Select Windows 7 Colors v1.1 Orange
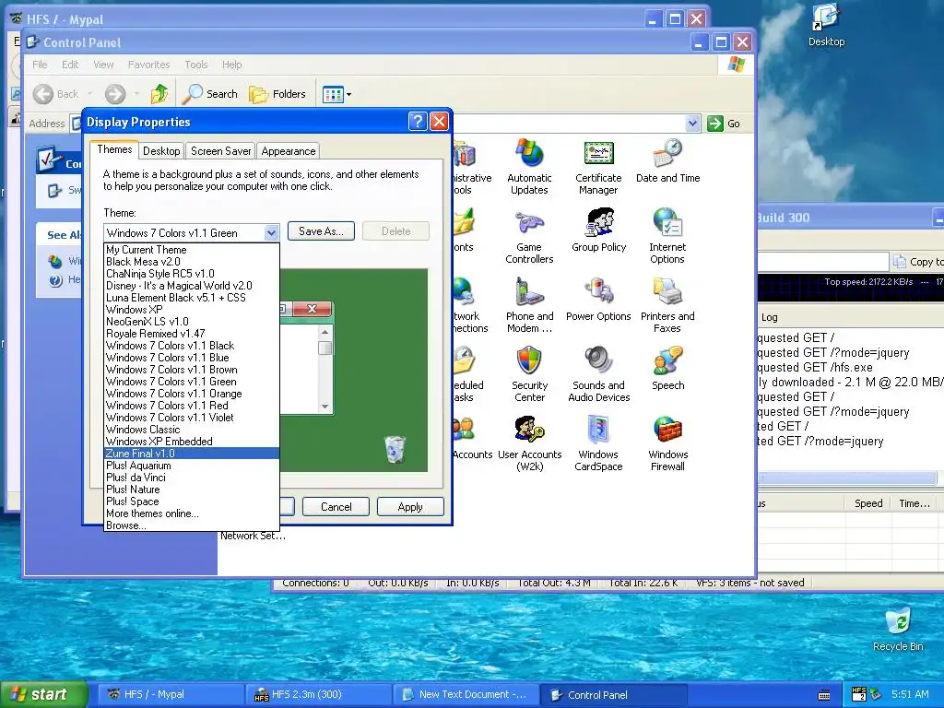The width and height of the screenshot is (944, 708). click(x=192, y=393)
